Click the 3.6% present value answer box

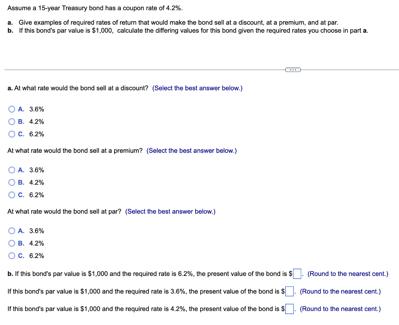pyautogui.click(x=290, y=291)
